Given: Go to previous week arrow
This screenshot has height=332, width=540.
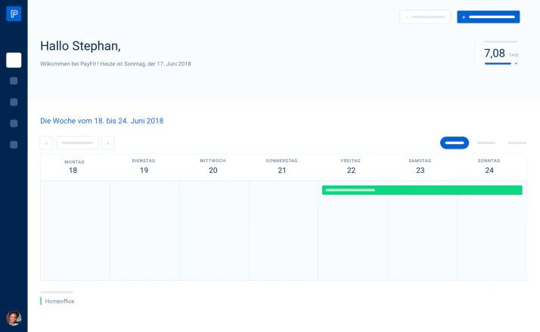Looking at the screenshot, I should (46, 143).
